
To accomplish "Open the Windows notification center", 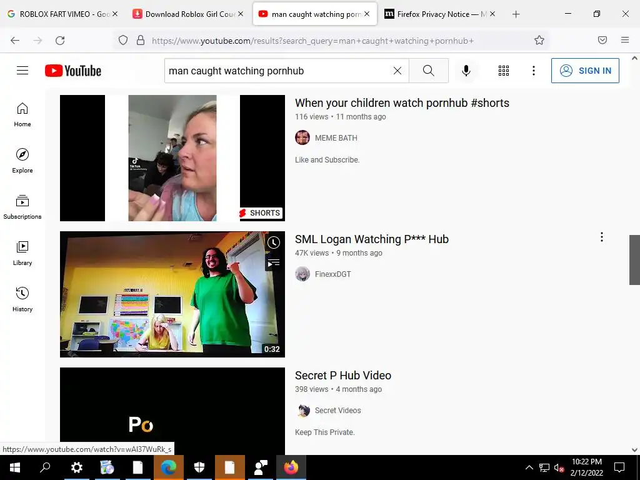I will (x=619, y=467).
